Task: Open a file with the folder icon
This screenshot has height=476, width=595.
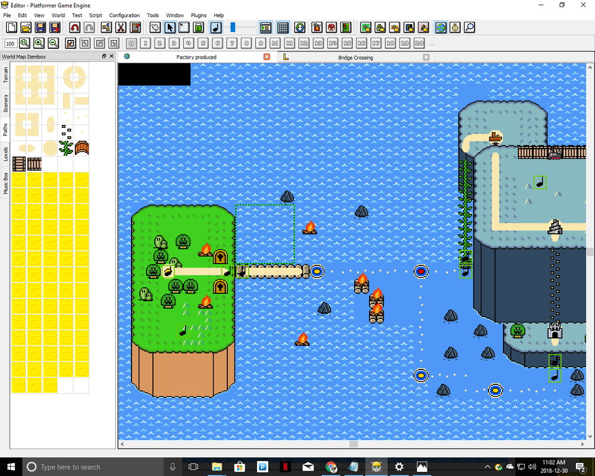Action: coord(26,27)
